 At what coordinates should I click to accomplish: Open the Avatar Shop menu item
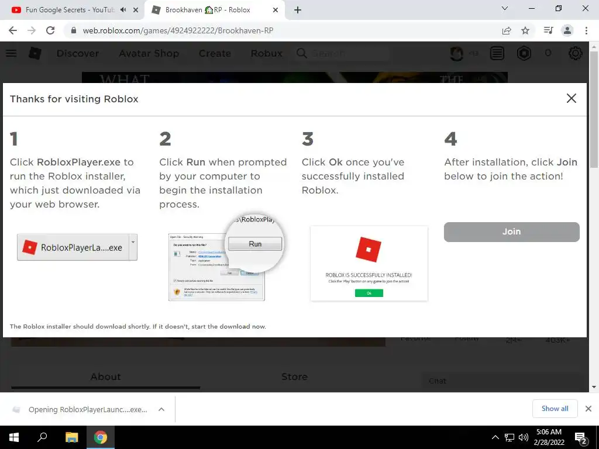(x=149, y=53)
